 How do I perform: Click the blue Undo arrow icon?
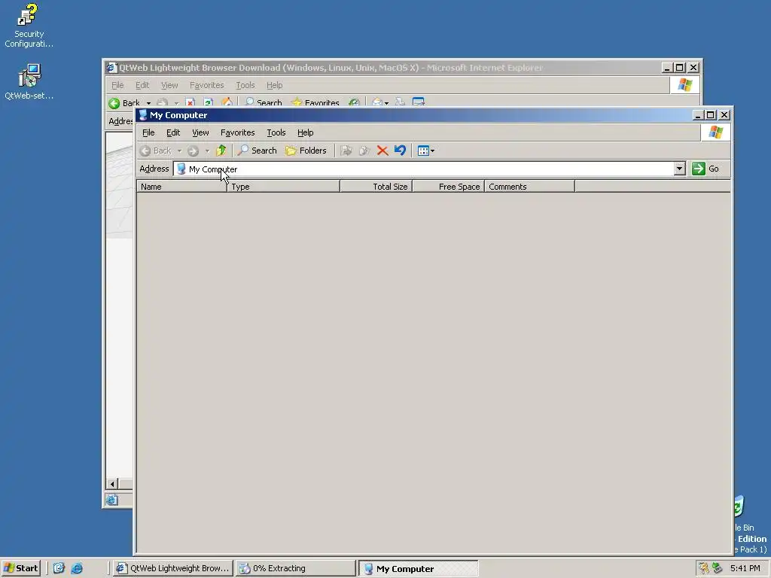pyautogui.click(x=400, y=151)
